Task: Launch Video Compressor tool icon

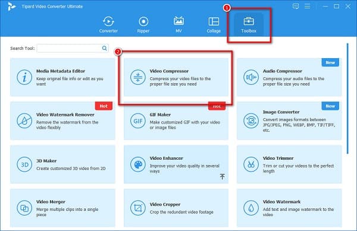Action: [x=138, y=77]
